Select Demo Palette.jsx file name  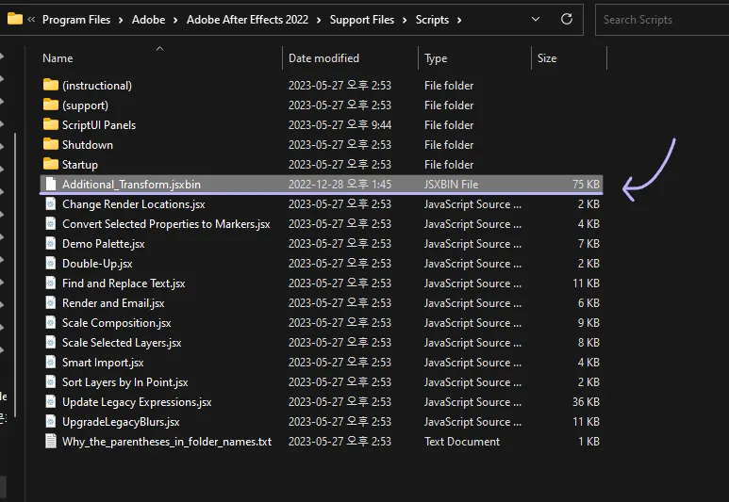click(103, 244)
